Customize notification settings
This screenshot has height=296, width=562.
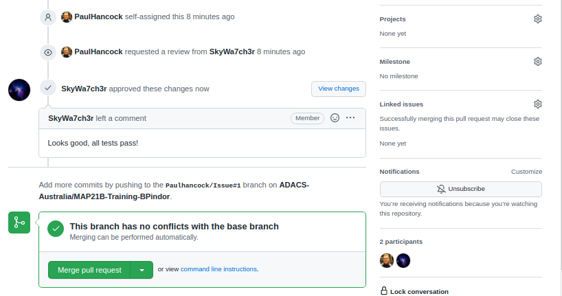pos(526,172)
